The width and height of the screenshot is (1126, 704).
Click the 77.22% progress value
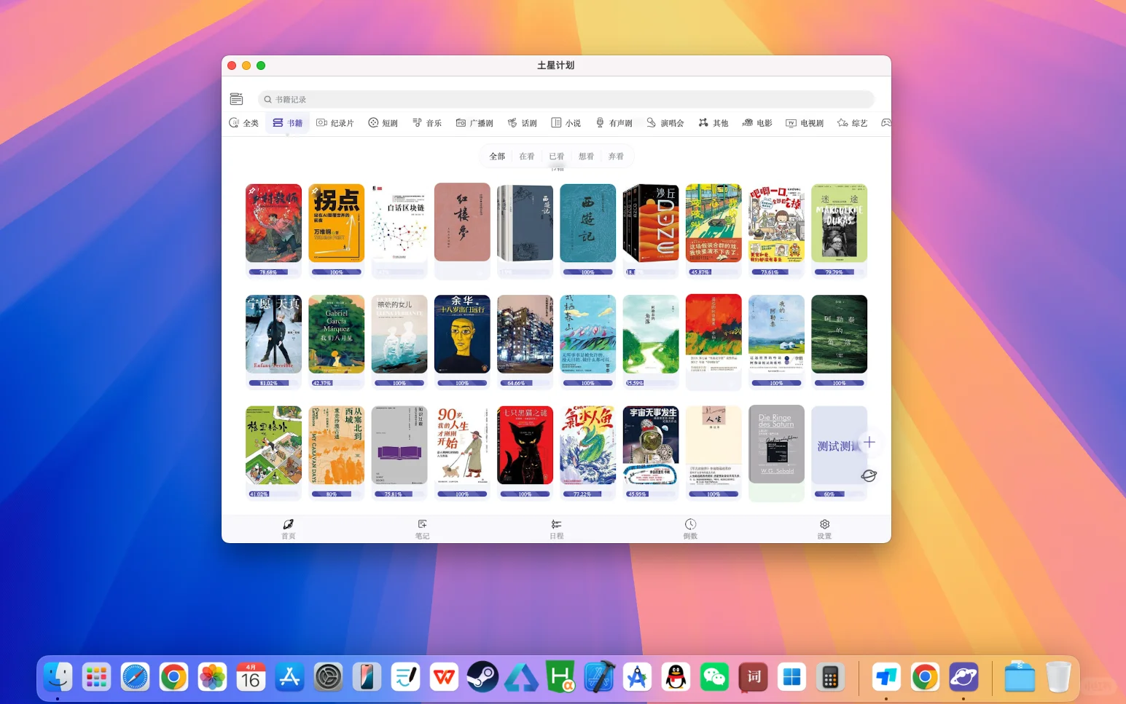click(x=582, y=494)
